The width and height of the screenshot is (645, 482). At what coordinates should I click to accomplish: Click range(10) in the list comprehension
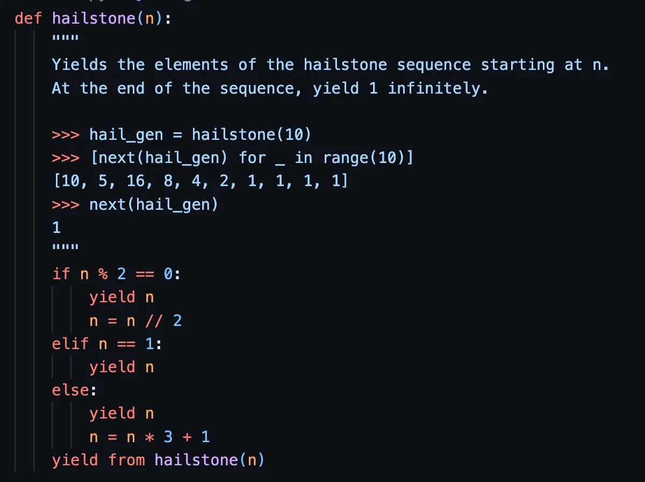(368, 158)
